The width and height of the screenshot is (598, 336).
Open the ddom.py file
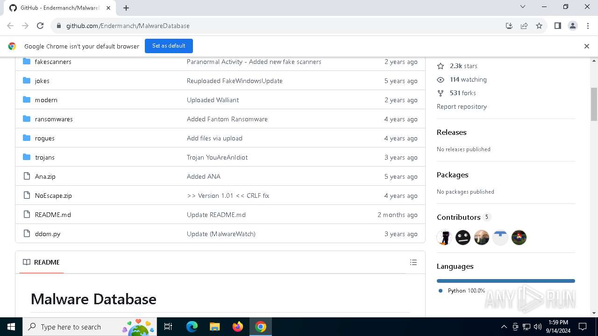click(47, 234)
